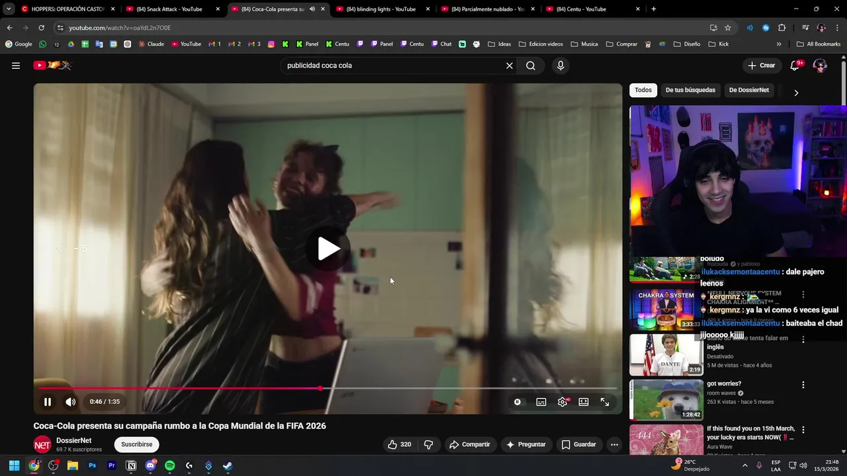The width and height of the screenshot is (847, 476).
Task: Open Ideas bookmarks folder
Action: click(x=499, y=44)
